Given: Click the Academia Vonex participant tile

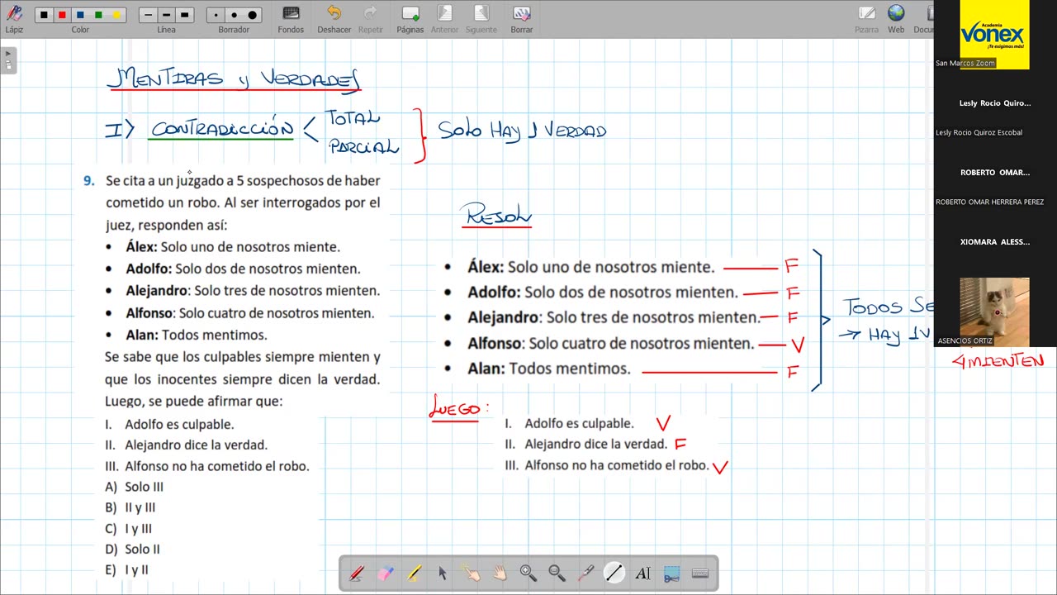Looking at the screenshot, I should 994,35.
